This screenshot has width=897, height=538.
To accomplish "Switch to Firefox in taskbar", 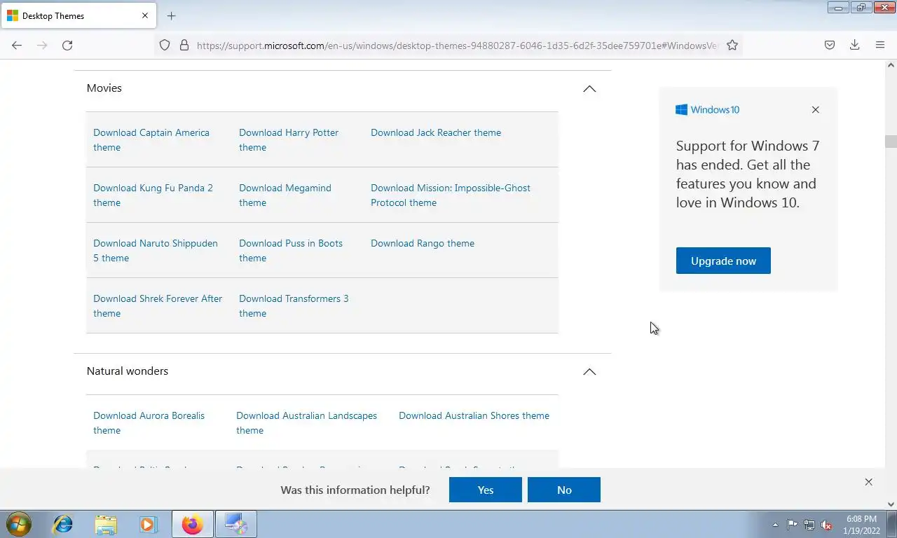I will point(192,524).
